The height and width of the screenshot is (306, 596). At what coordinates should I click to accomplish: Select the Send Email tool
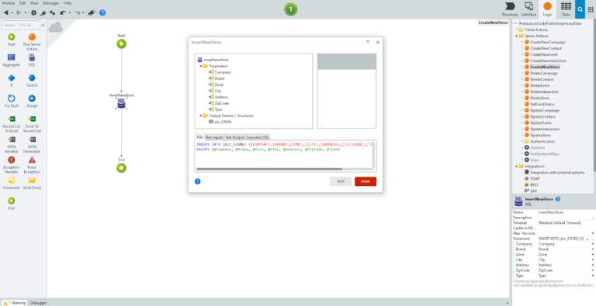click(x=32, y=183)
